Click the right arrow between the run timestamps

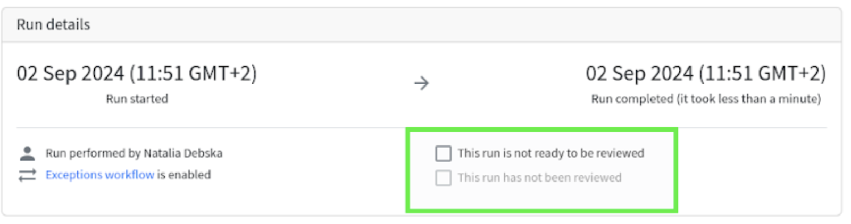[421, 83]
